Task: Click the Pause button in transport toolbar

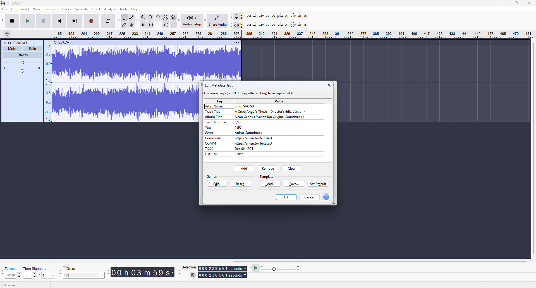Action: point(12,21)
